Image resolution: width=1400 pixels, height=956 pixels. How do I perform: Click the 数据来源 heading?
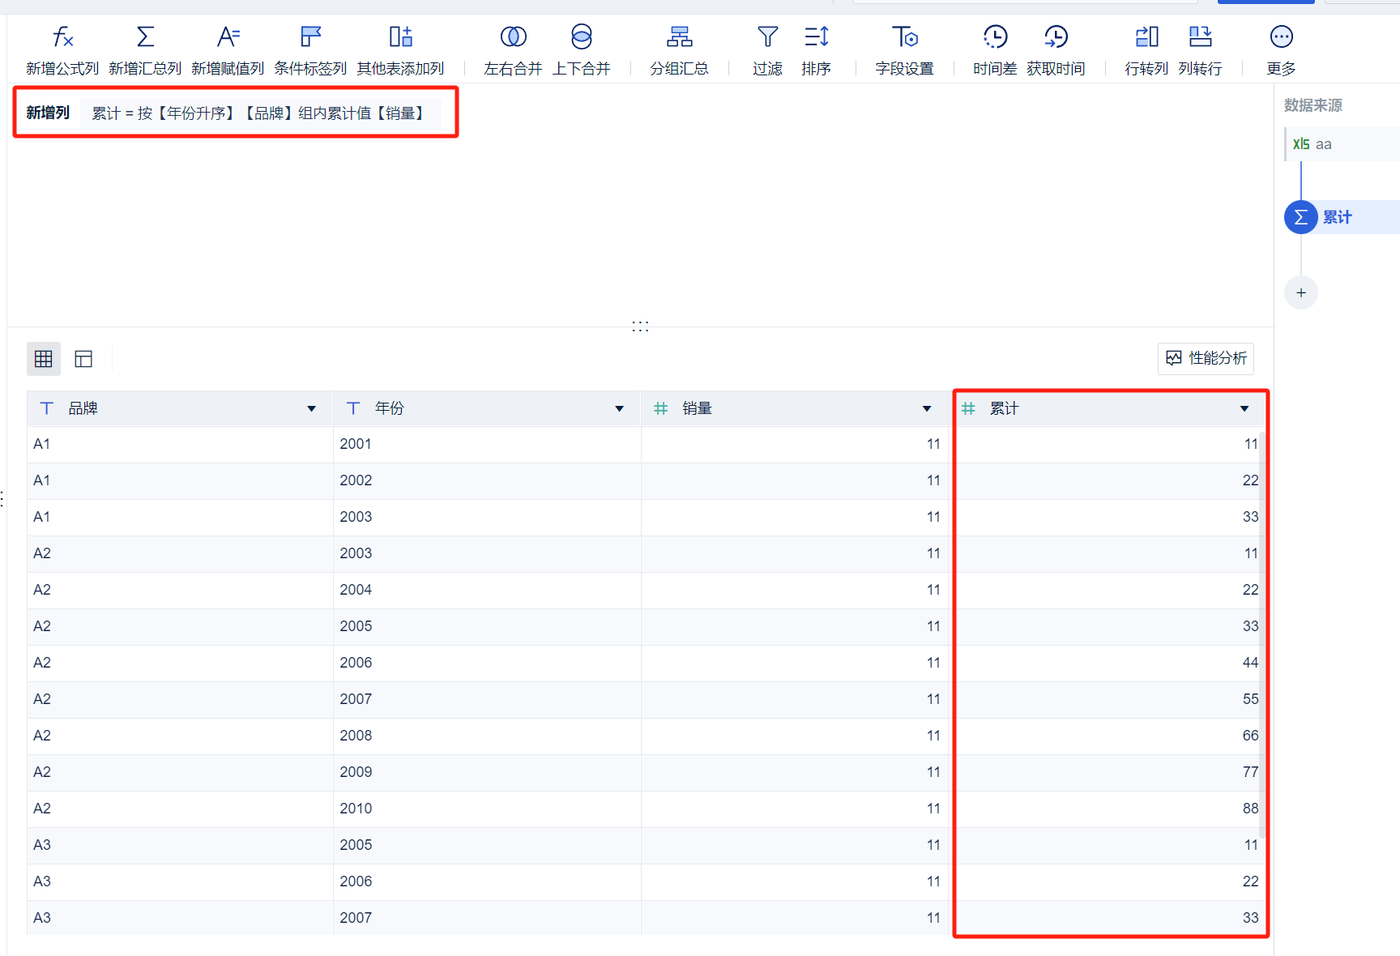click(1312, 105)
